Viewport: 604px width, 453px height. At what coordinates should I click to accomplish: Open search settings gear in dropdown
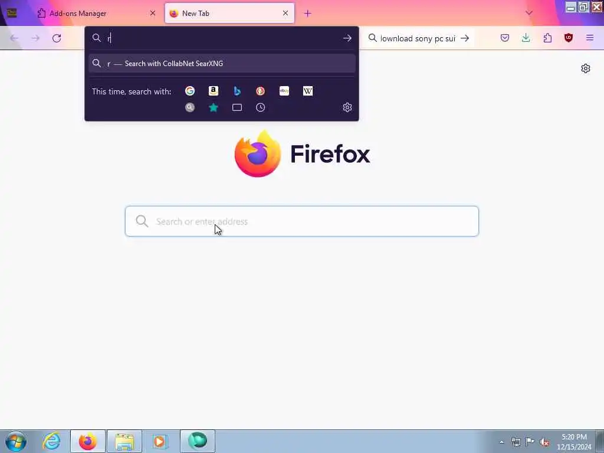[347, 107]
